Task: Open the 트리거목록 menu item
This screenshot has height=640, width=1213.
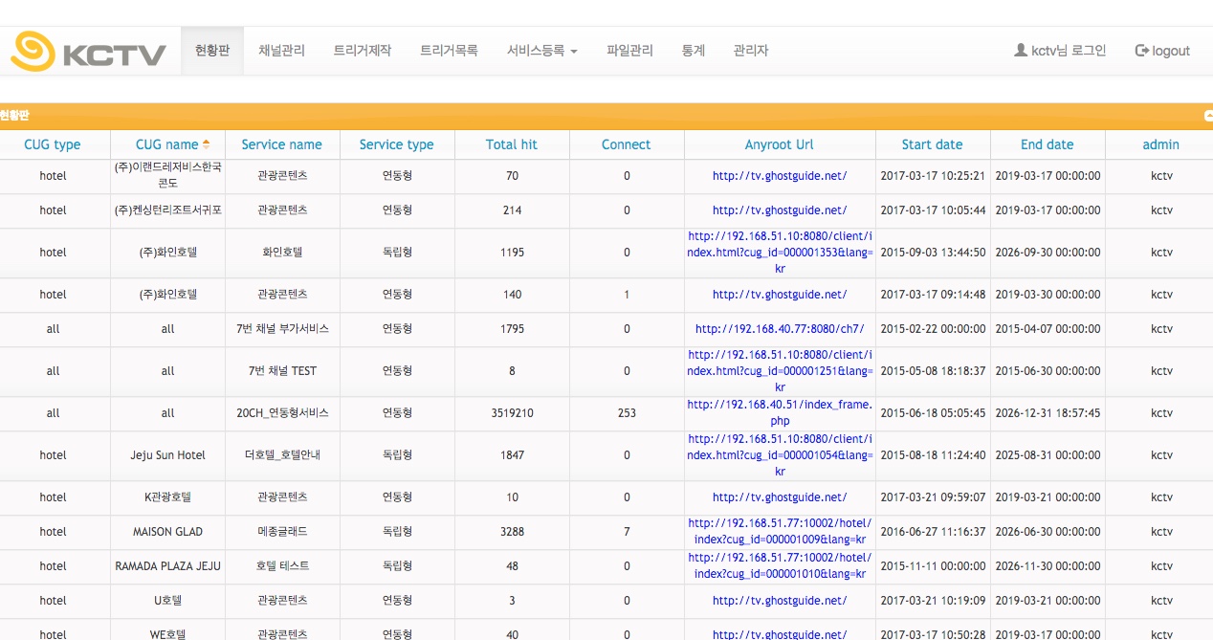Action: (449, 51)
